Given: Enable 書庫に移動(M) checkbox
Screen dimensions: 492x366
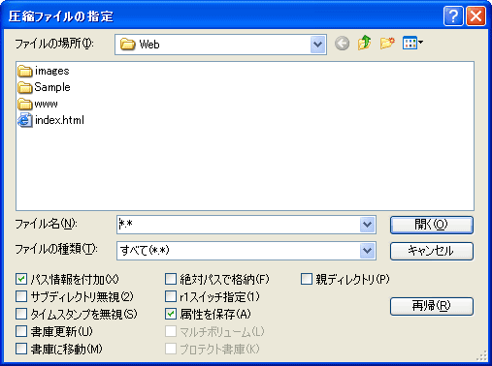Looking at the screenshot, I should tap(21, 349).
